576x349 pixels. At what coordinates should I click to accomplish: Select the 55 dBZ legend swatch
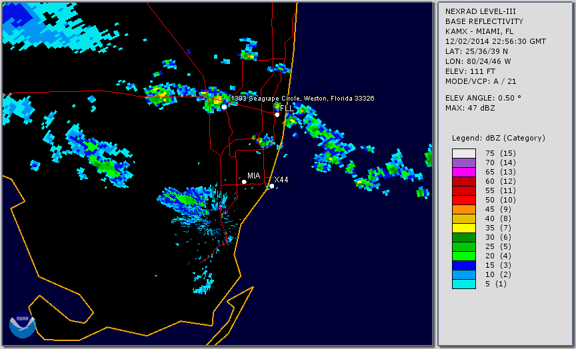463,191
